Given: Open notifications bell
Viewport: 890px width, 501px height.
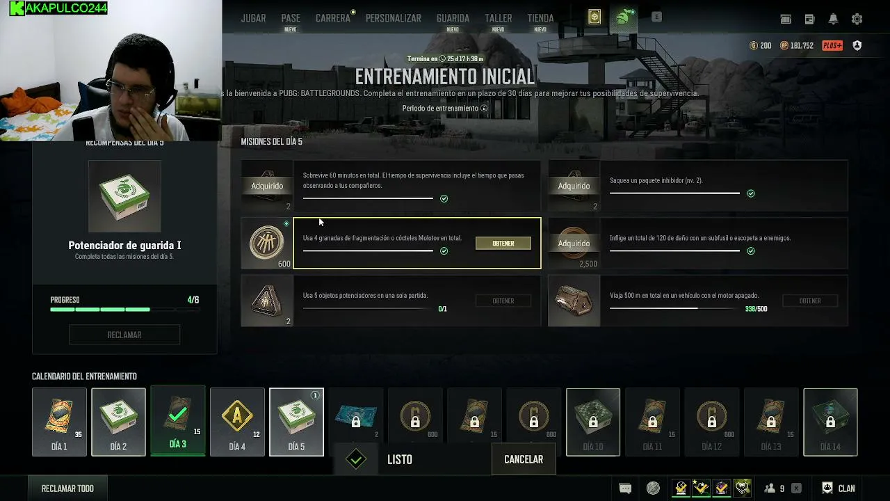Looking at the screenshot, I should [833, 19].
